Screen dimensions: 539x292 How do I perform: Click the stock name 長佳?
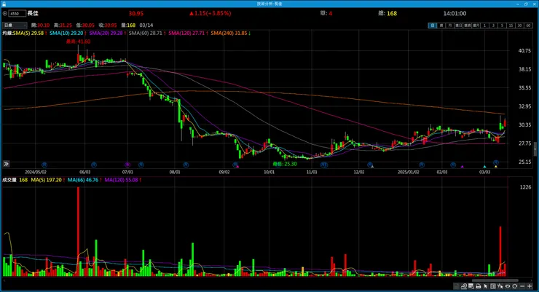click(x=33, y=13)
